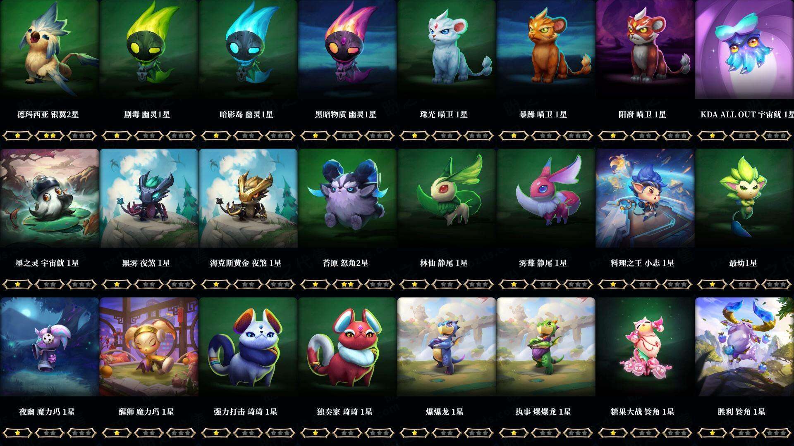The width and height of the screenshot is (794, 446).
Task: Click the 执事 爆爆龙 1星 name label
Action: (543, 412)
